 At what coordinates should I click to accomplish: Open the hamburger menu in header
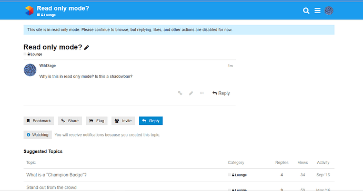[x=317, y=10]
